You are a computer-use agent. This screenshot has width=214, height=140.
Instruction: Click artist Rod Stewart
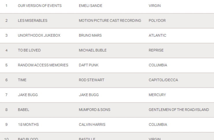pos(91,80)
